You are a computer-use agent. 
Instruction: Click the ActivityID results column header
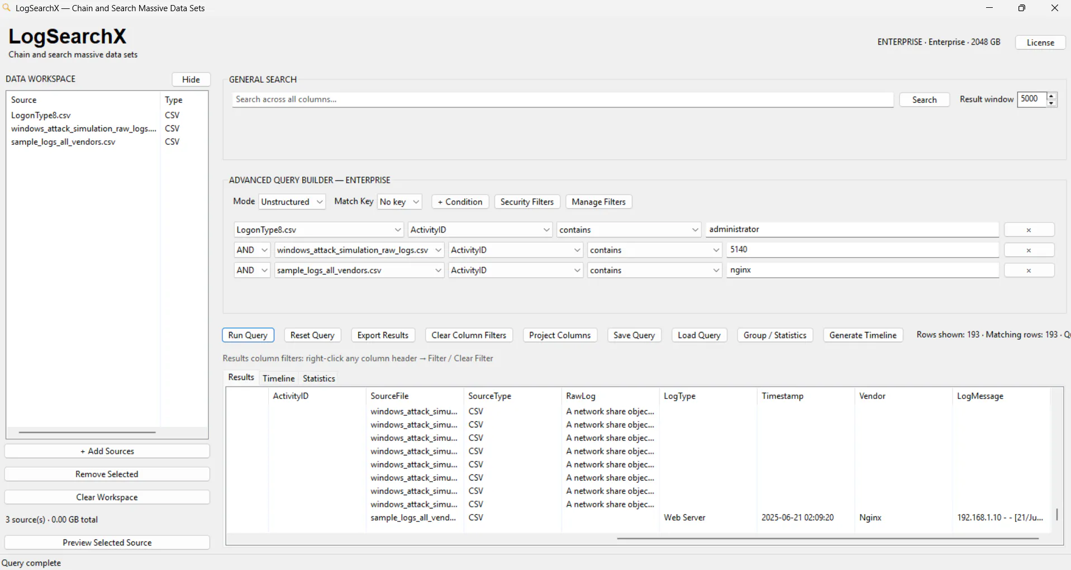(317, 396)
